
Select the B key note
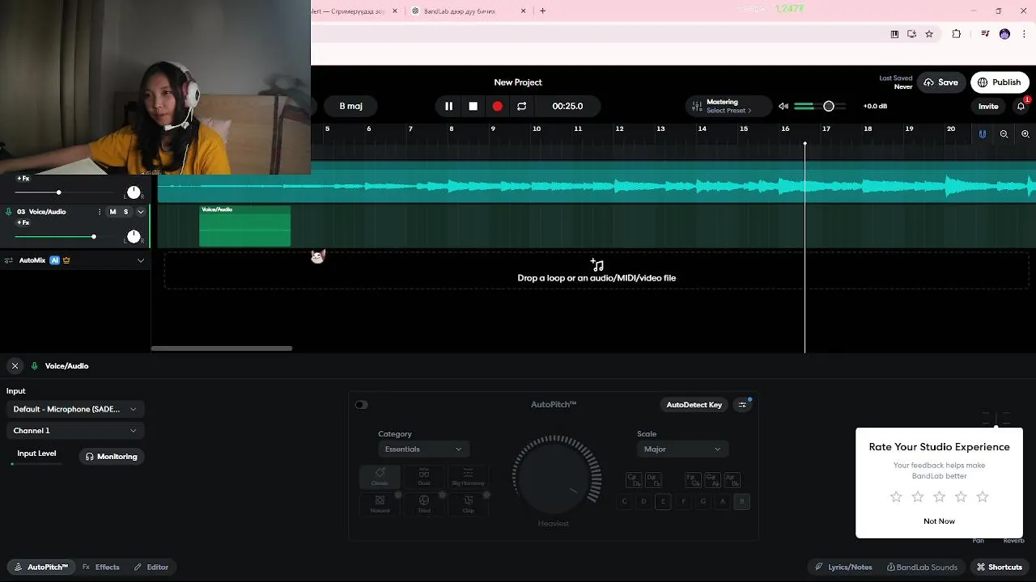(x=741, y=502)
